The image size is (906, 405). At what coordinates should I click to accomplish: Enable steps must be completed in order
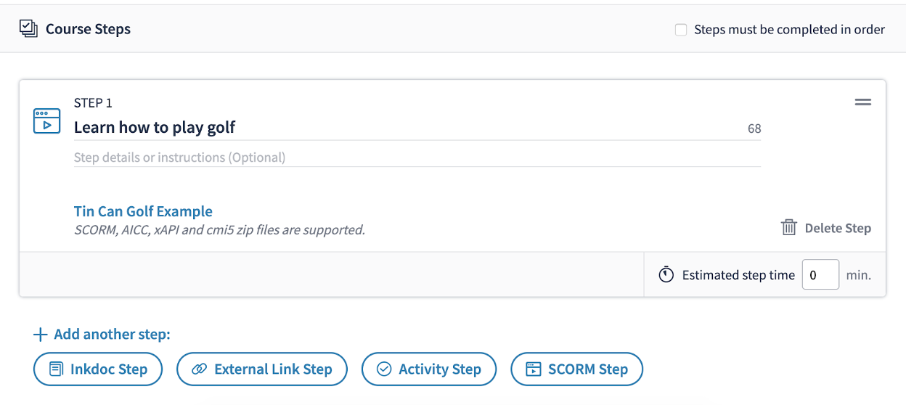[681, 30]
